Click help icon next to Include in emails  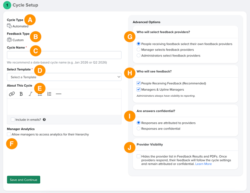pyautogui.click(x=44, y=120)
